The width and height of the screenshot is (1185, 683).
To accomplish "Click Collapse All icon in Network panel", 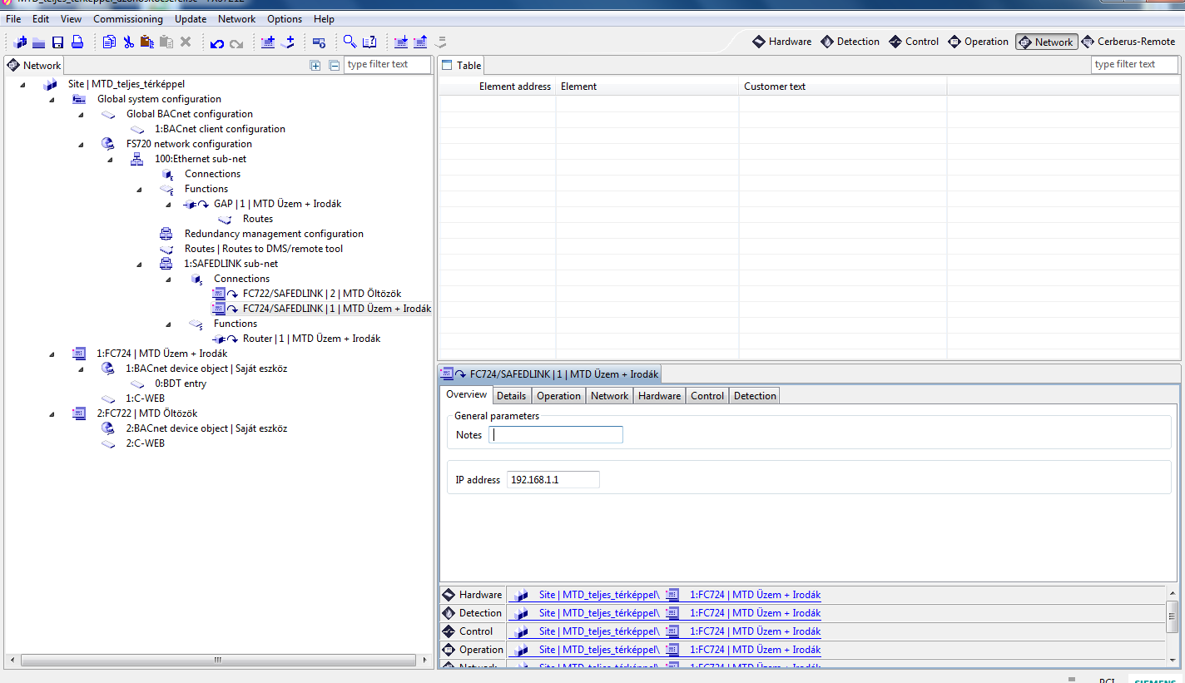I will 335,65.
